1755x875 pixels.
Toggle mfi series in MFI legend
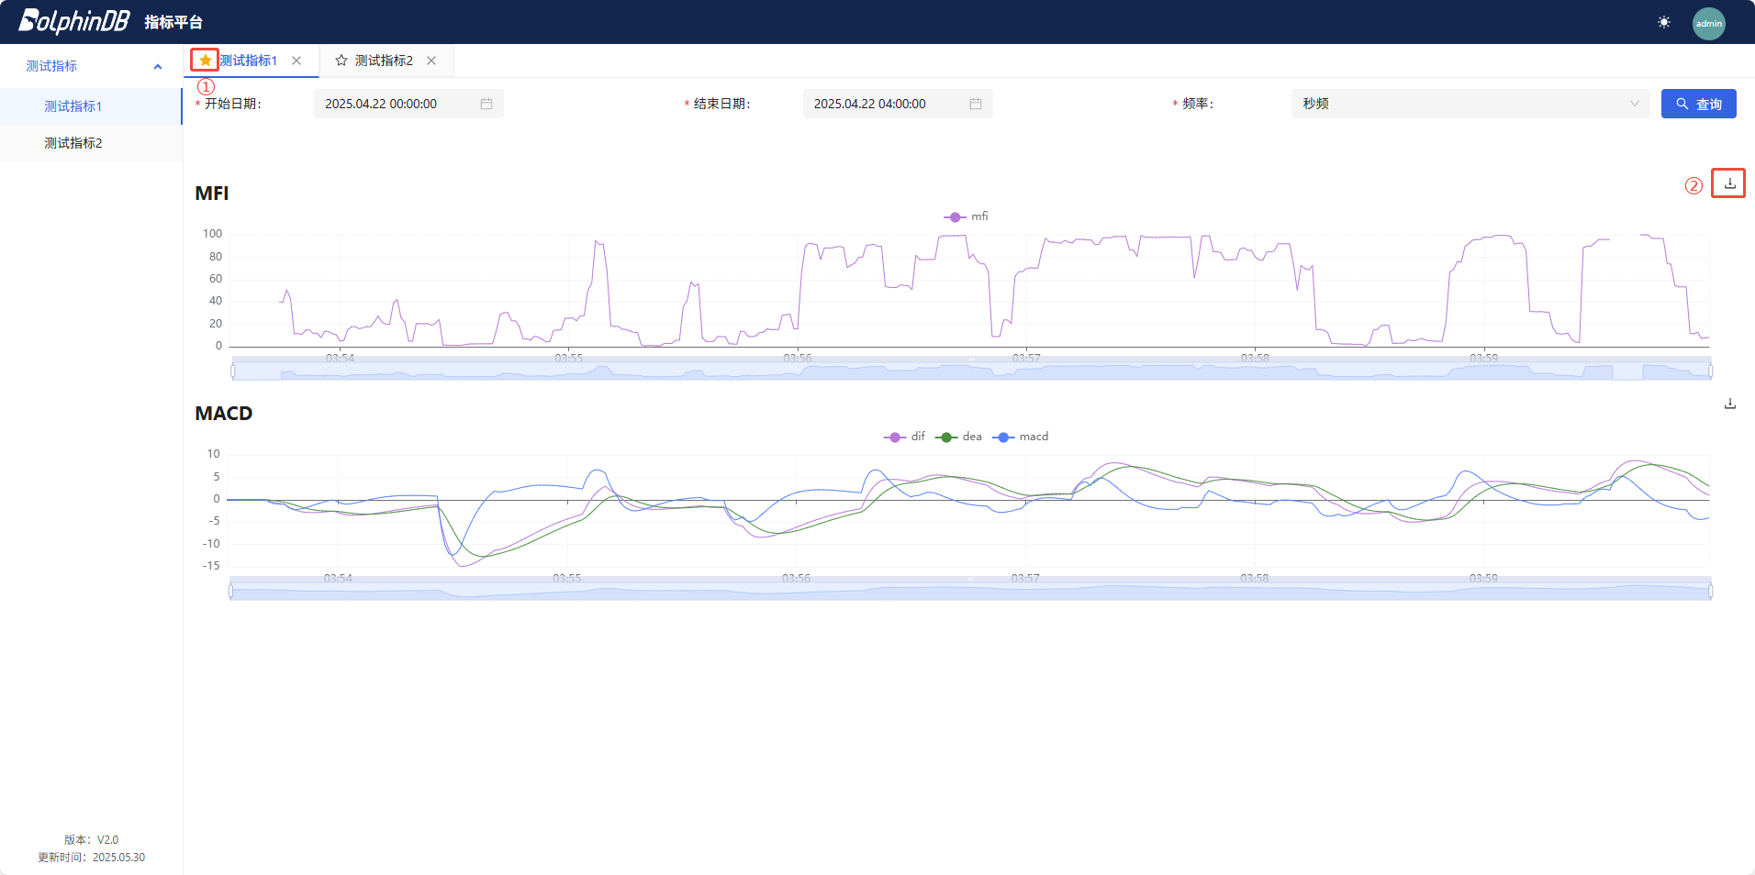[x=966, y=216]
